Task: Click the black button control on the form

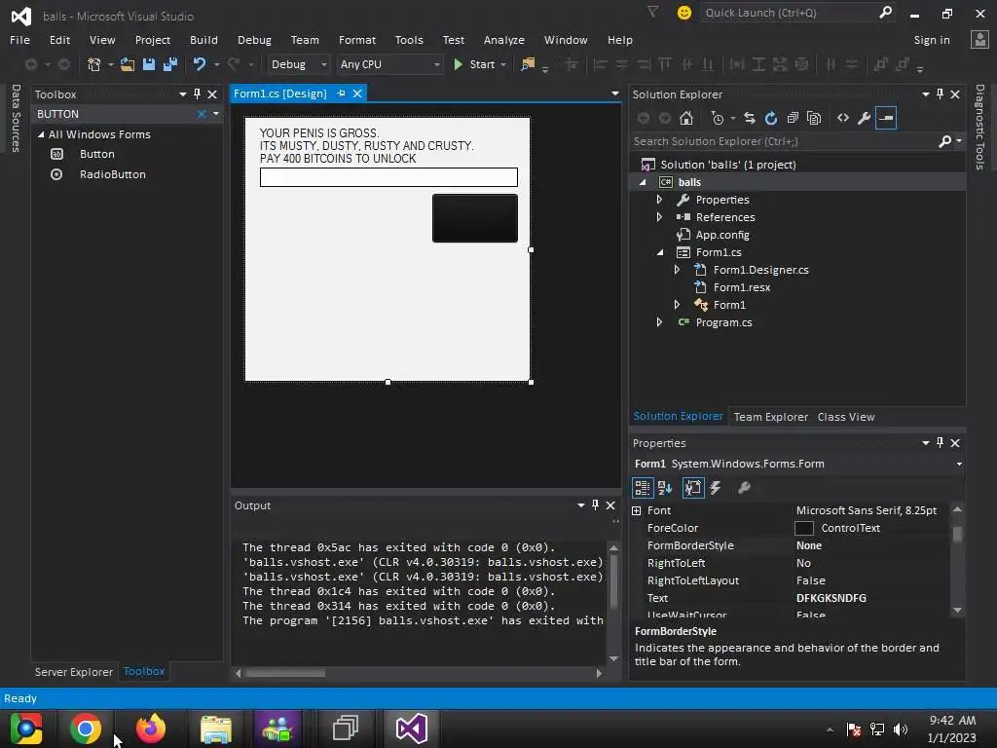Action: 475,218
